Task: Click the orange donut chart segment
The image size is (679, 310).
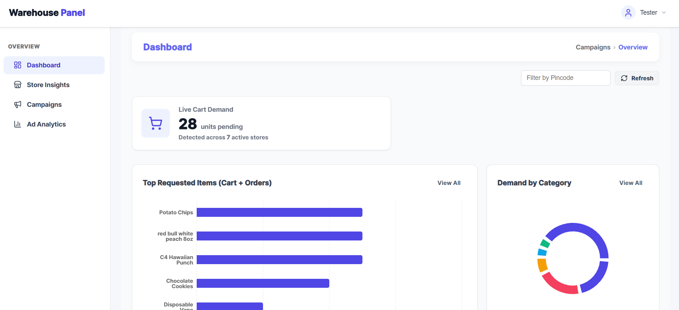Action: tap(542, 265)
